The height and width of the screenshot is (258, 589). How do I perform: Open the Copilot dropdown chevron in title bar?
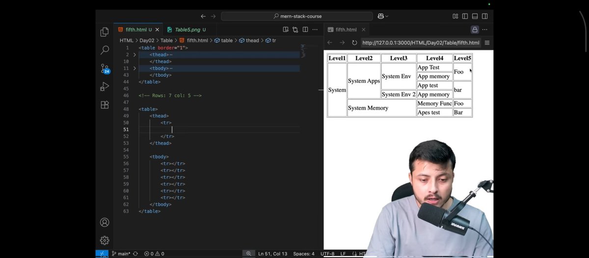tap(387, 16)
